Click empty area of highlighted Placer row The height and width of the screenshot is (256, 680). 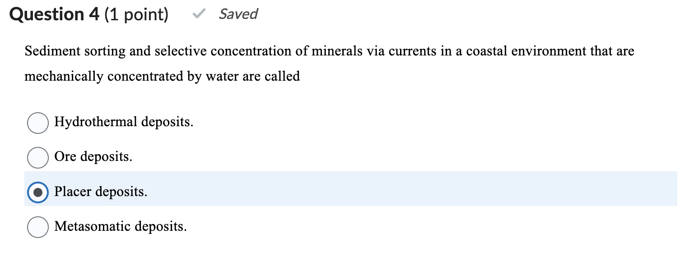[x=406, y=189]
